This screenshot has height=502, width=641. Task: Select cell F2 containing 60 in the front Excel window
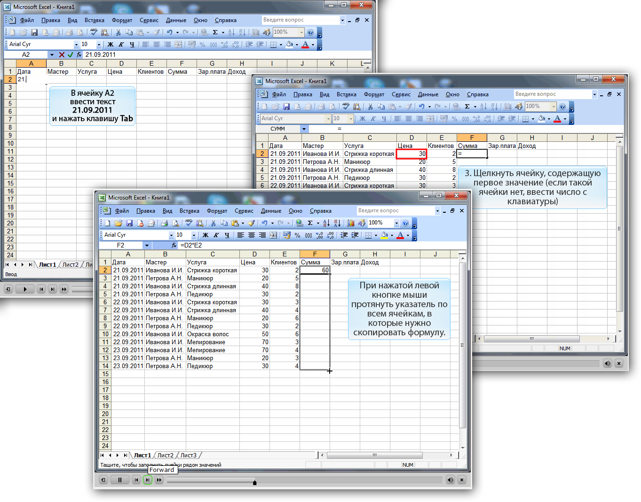(x=315, y=270)
